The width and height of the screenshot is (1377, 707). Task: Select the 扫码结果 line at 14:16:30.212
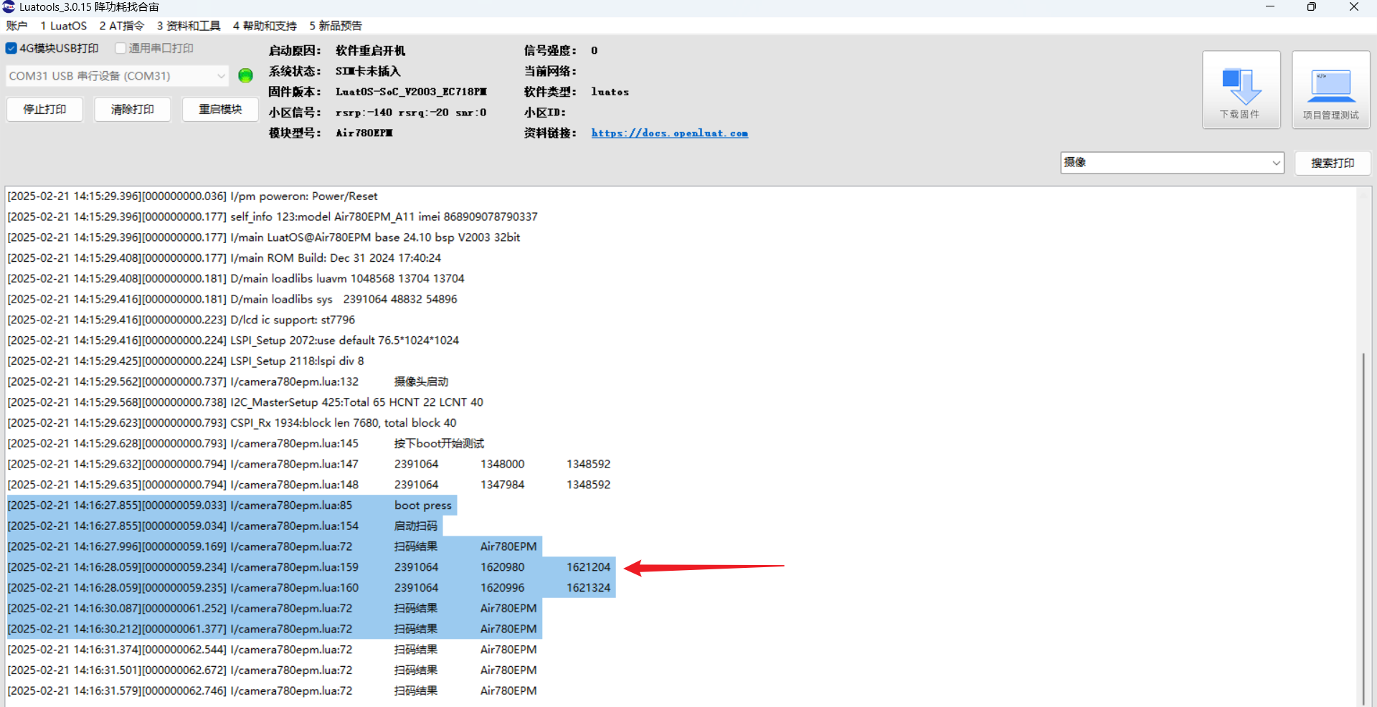(x=275, y=629)
